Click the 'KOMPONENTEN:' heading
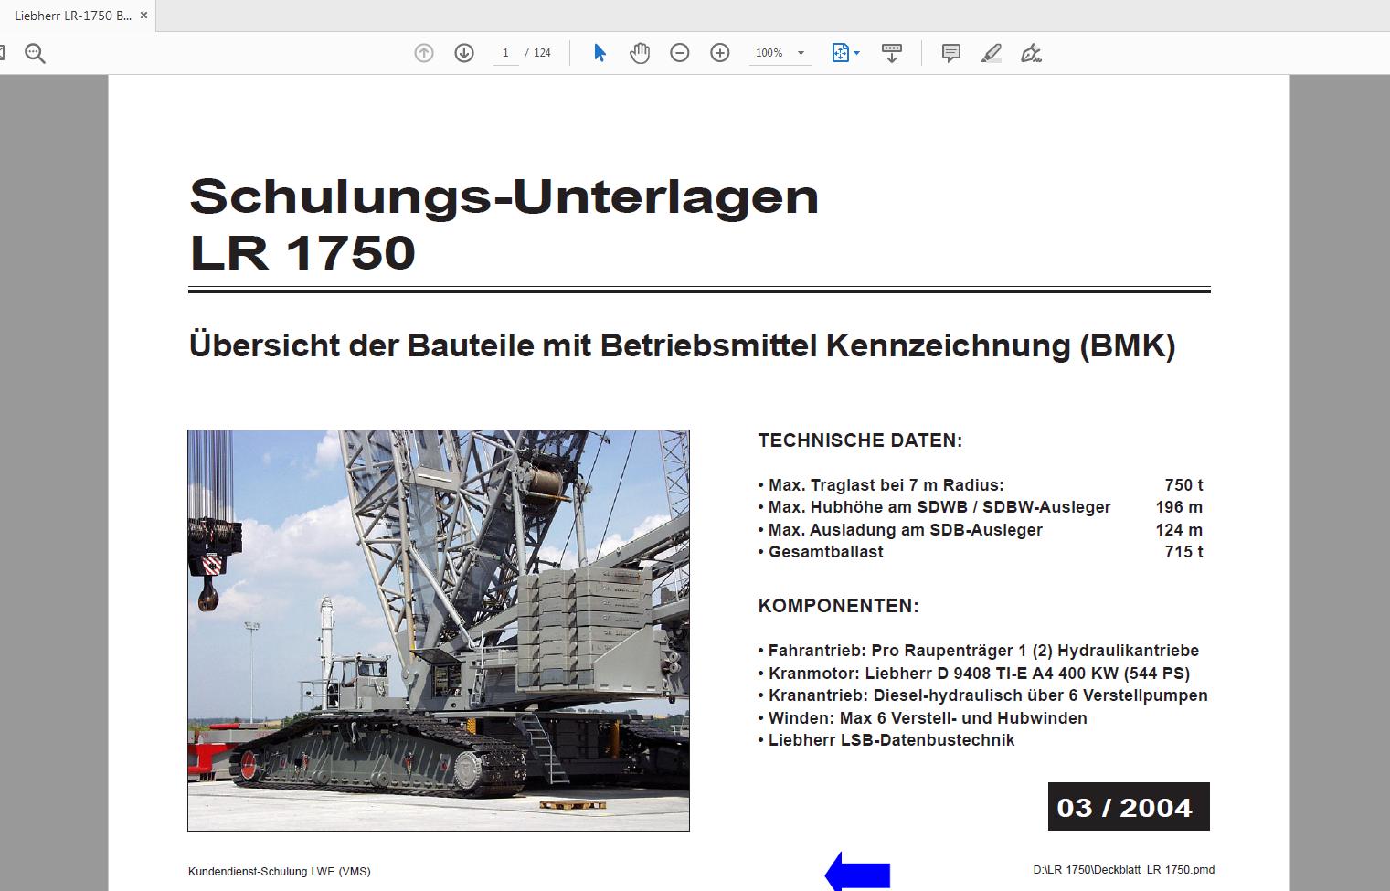 click(838, 606)
